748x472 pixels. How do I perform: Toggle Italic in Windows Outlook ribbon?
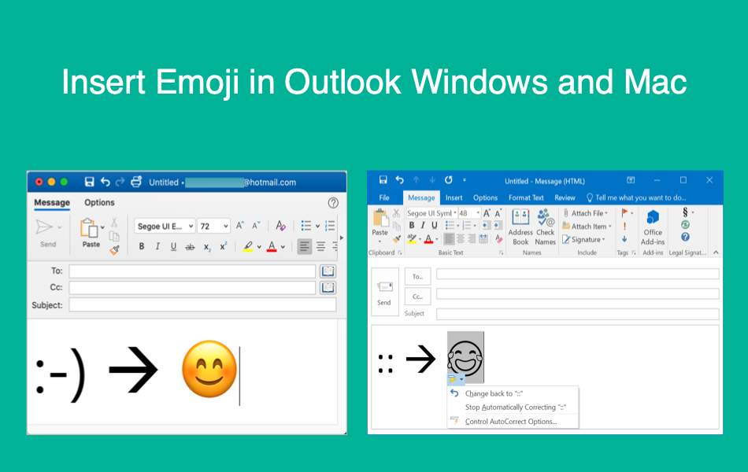tap(423, 226)
